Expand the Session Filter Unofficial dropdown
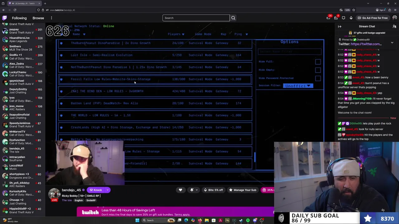 click(x=298, y=86)
